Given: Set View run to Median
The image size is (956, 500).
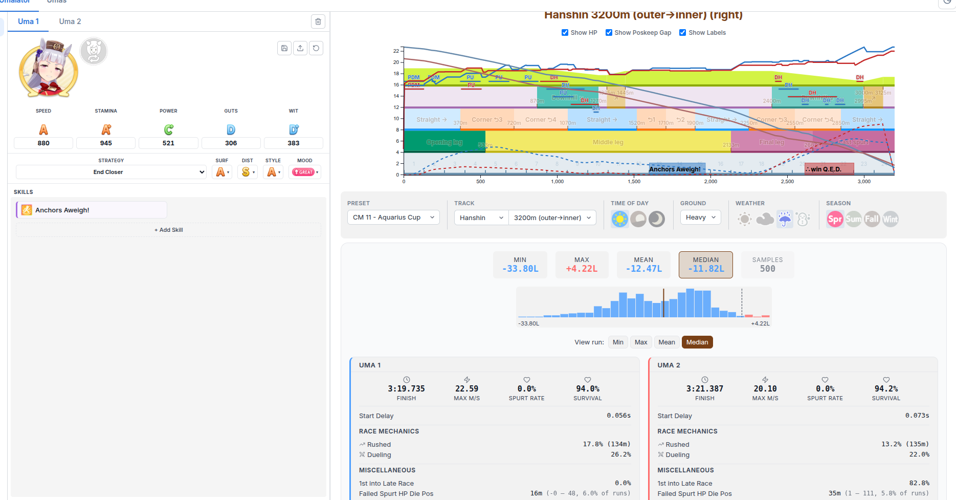Looking at the screenshot, I should pos(697,342).
